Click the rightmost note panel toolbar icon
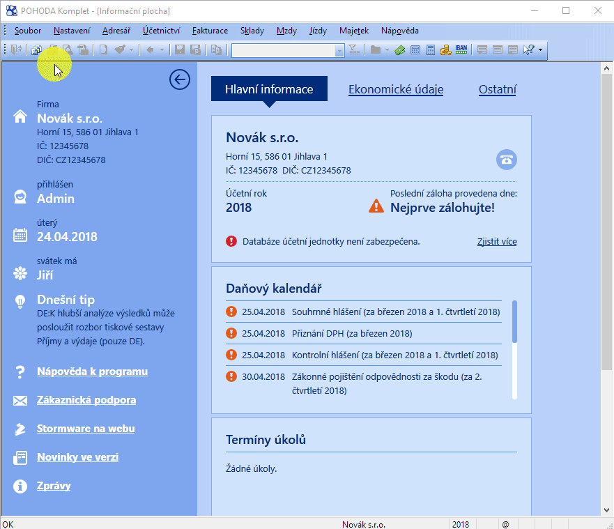This screenshot has height=529, width=614. [x=512, y=49]
